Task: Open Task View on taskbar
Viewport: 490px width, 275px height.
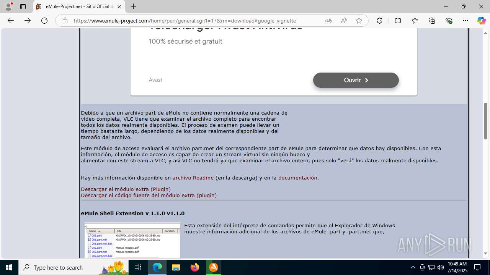Action: (x=138, y=267)
